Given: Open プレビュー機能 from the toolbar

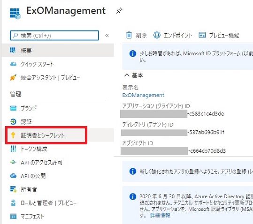Looking at the screenshot, I should pos(219,35).
